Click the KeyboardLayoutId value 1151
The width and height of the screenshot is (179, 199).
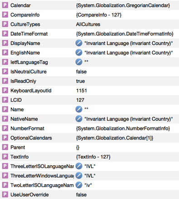[x=82, y=91]
